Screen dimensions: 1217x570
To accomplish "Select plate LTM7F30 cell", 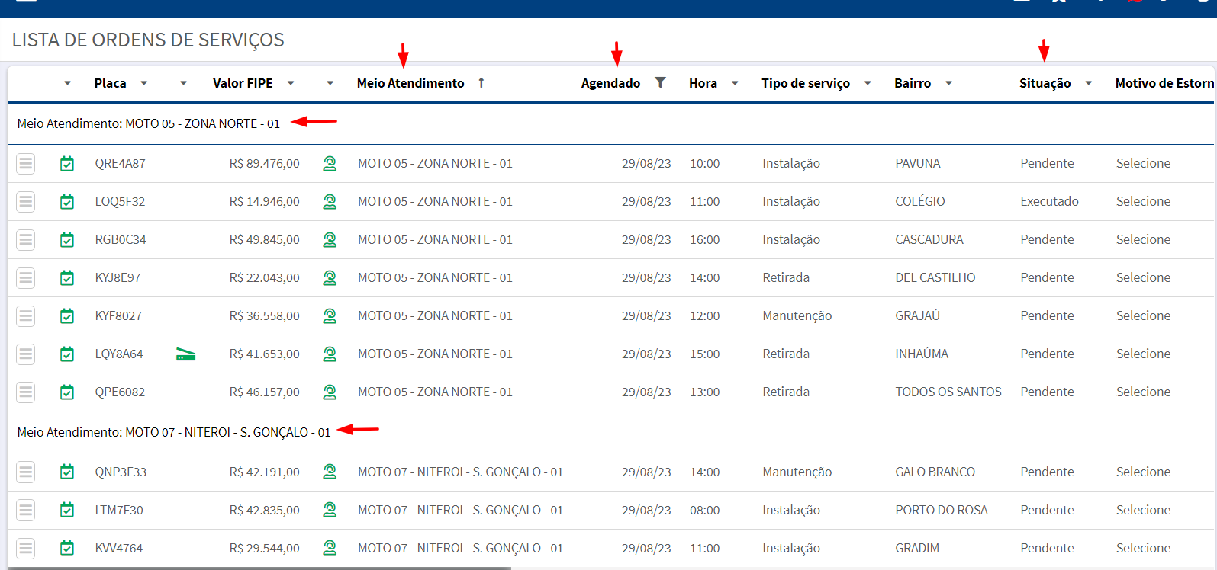I will coord(119,510).
